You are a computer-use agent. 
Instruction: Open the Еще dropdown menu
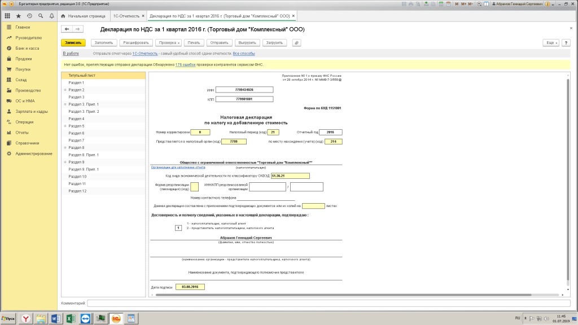[551, 43]
